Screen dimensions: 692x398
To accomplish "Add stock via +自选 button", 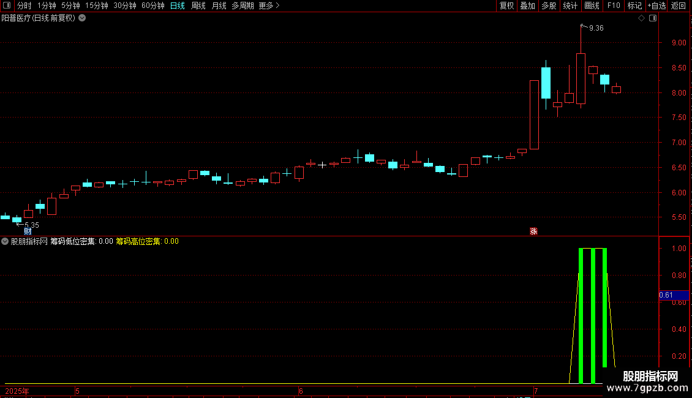I will [x=656, y=6].
